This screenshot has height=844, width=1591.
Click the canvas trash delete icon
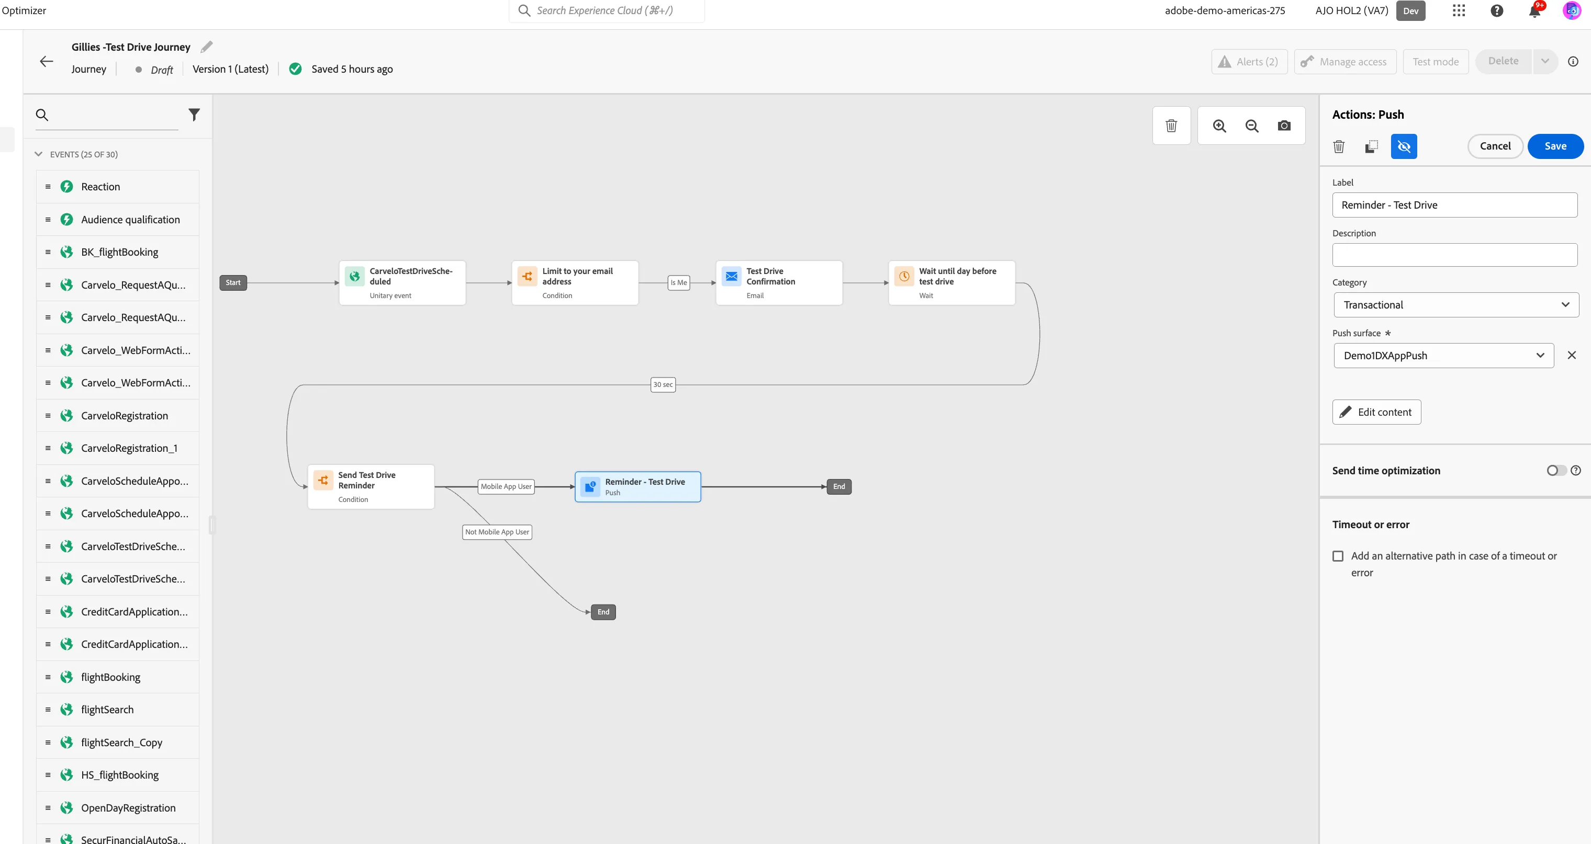coord(1171,126)
